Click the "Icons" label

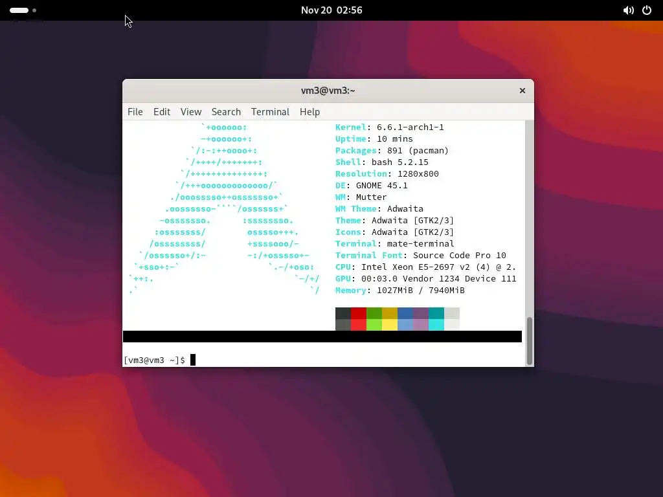pyautogui.click(x=348, y=232)
